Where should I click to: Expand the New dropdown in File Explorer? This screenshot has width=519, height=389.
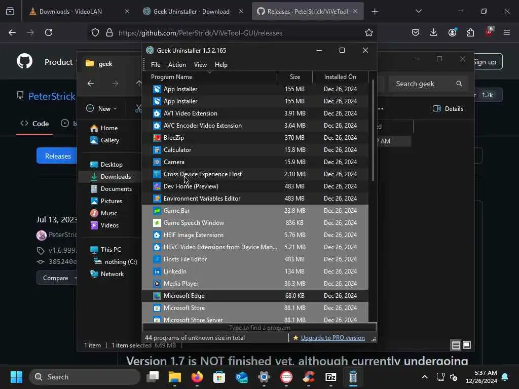pos(101,108)
